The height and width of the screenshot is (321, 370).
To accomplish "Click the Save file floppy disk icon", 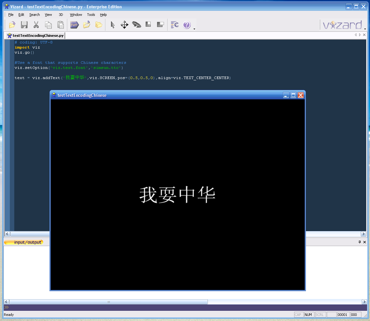I will tap(24, 25).
